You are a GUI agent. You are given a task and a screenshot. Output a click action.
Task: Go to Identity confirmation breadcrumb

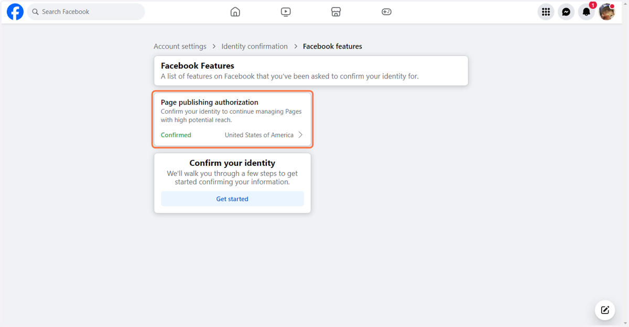pyautogui.click(x=255, y=47)
